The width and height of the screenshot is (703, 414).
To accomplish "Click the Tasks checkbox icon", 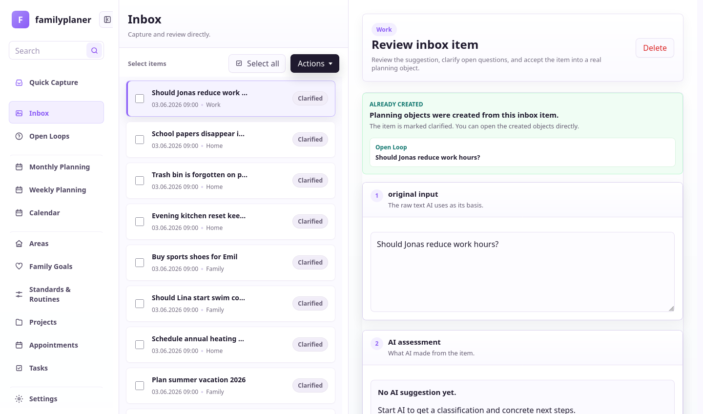I will pyautogui.click(x=19, y=368).
